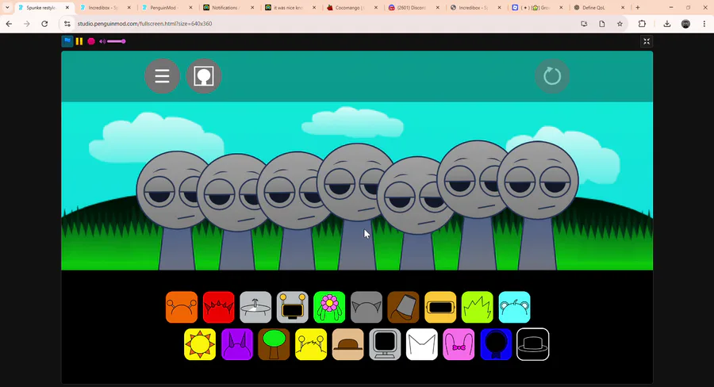Pick the yellow sun character icon

tap(200, 344)
